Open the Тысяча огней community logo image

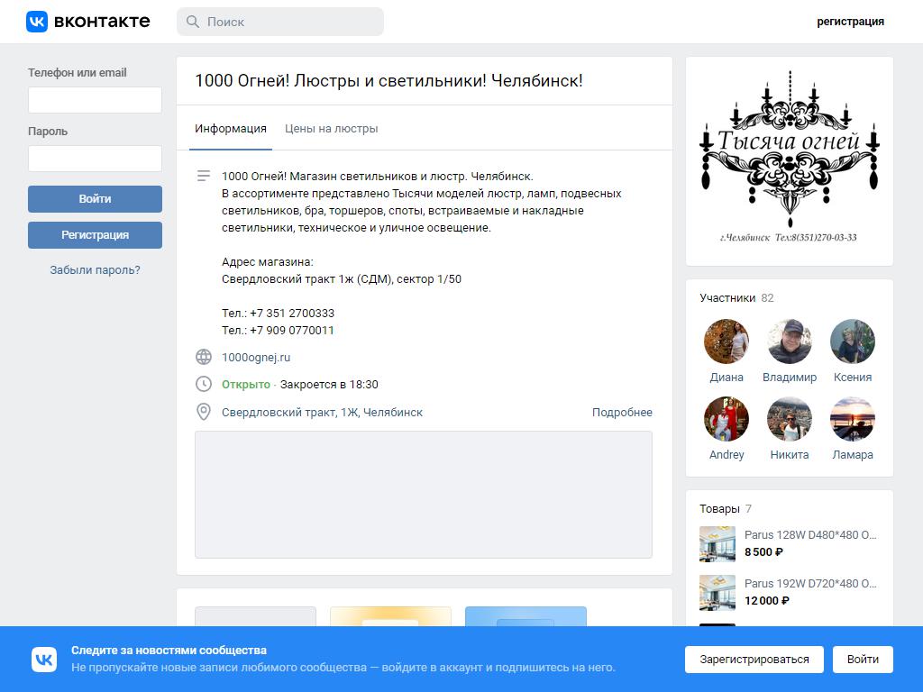pos(790,161)
